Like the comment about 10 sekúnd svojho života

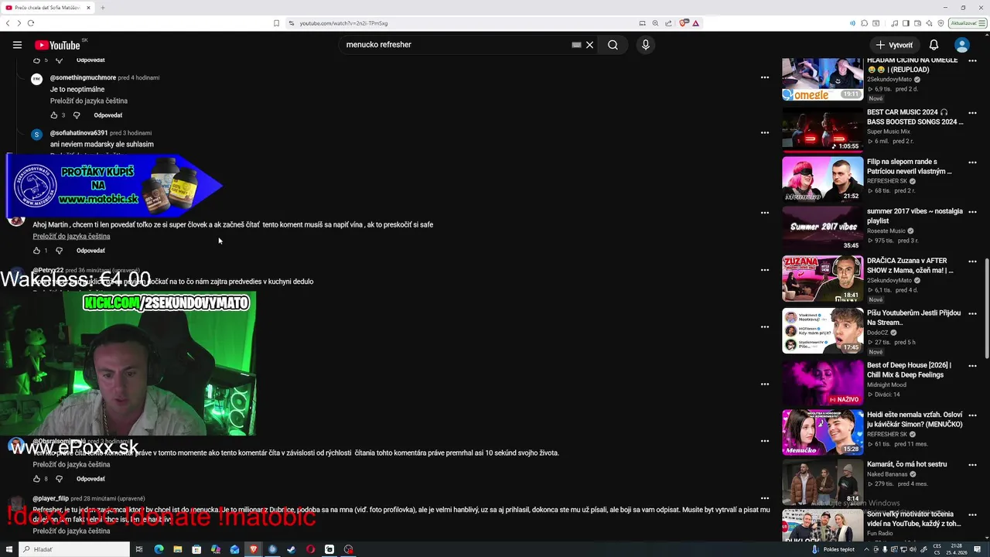tap(36, 479)
